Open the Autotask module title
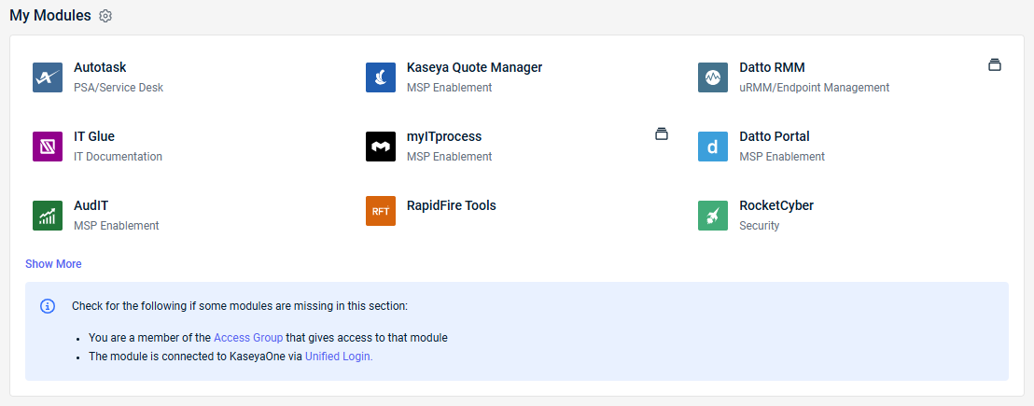1034x406 pixels. pyautogui.click(x=100, y=67)
